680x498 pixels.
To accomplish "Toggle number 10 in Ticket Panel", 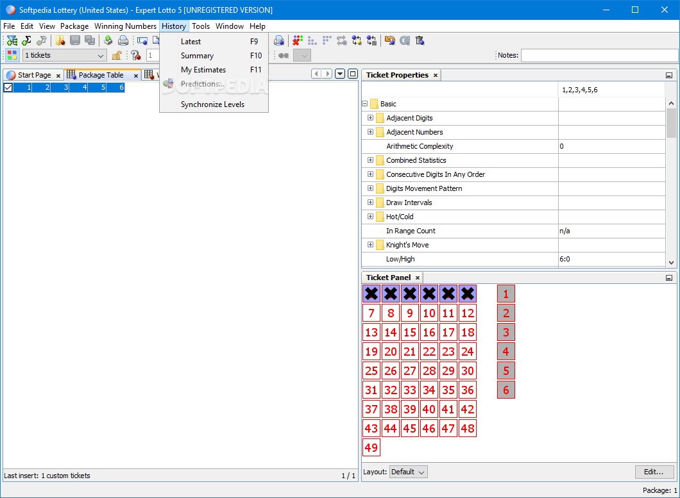I will (429, 313).
